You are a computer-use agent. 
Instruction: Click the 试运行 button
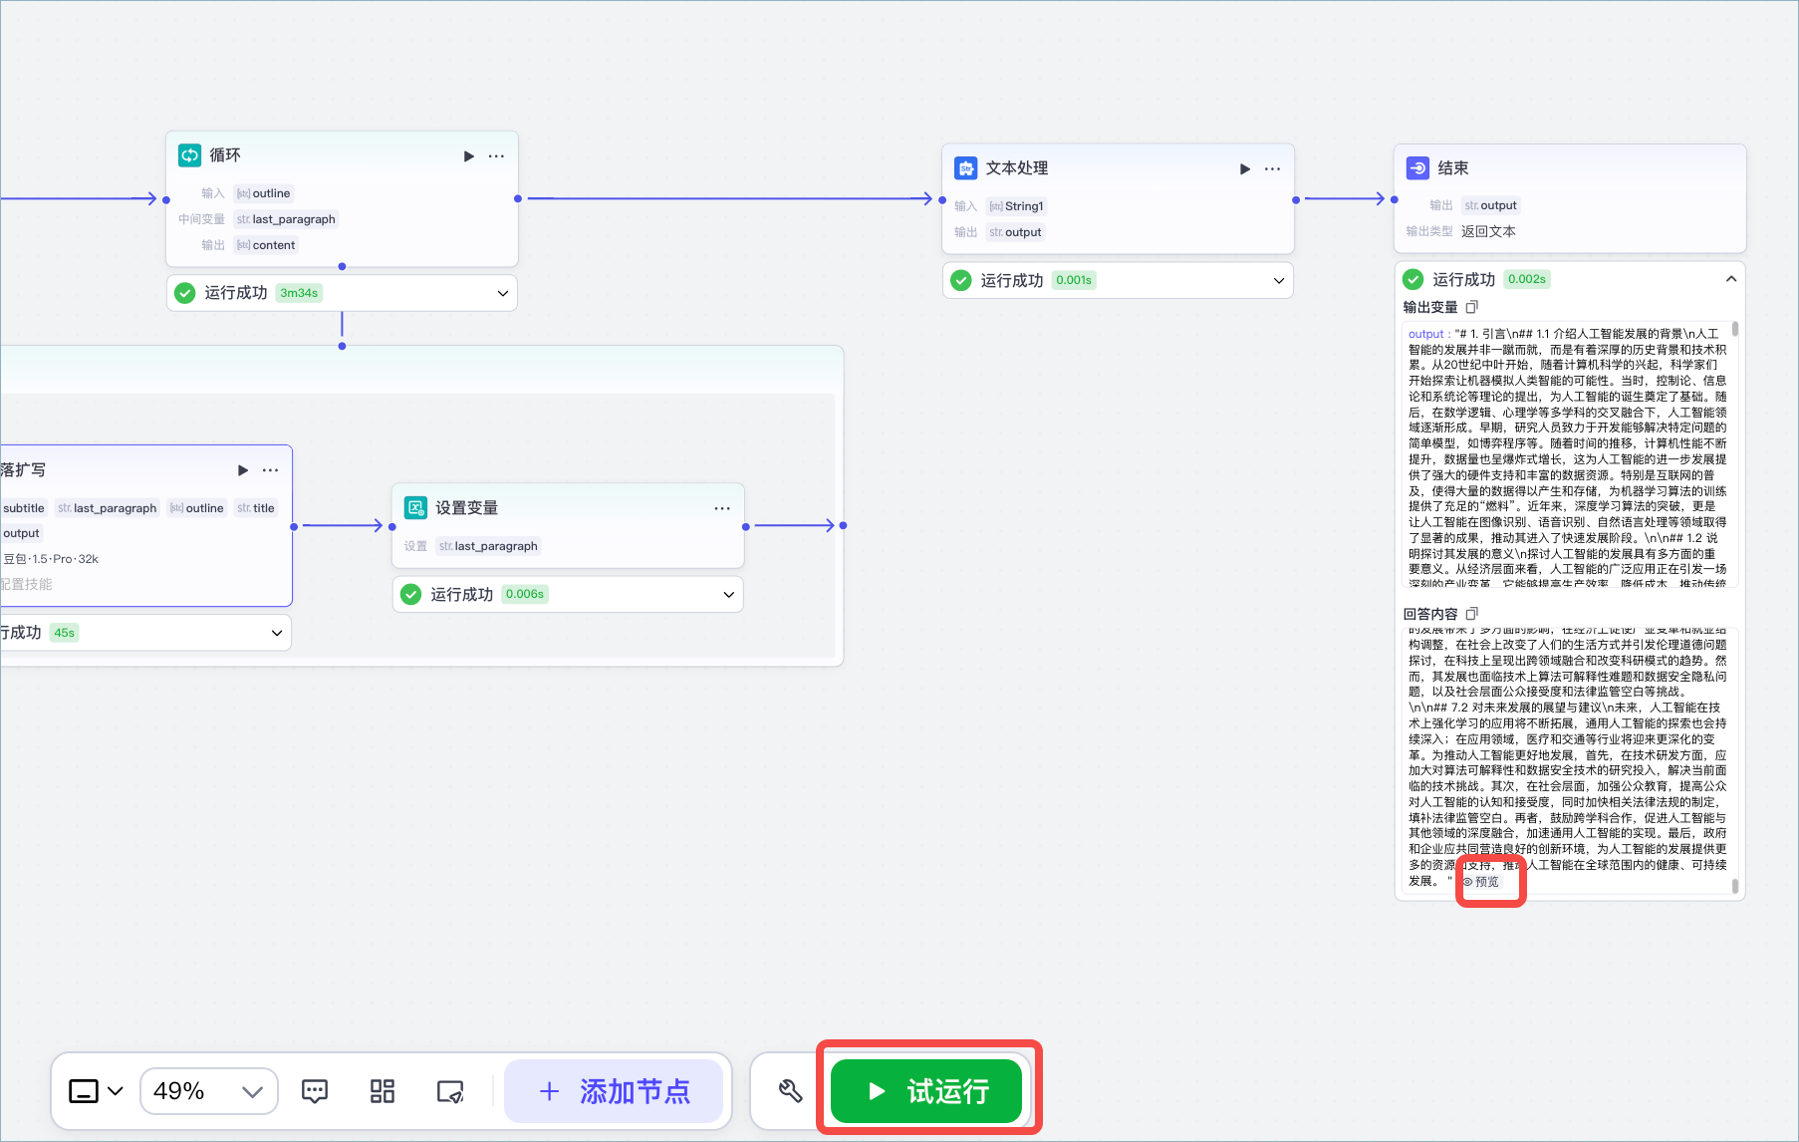coord(926,1091)
